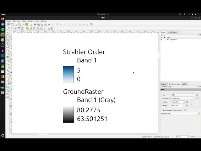Open the page Background symbol dropdown

(199, 114)
